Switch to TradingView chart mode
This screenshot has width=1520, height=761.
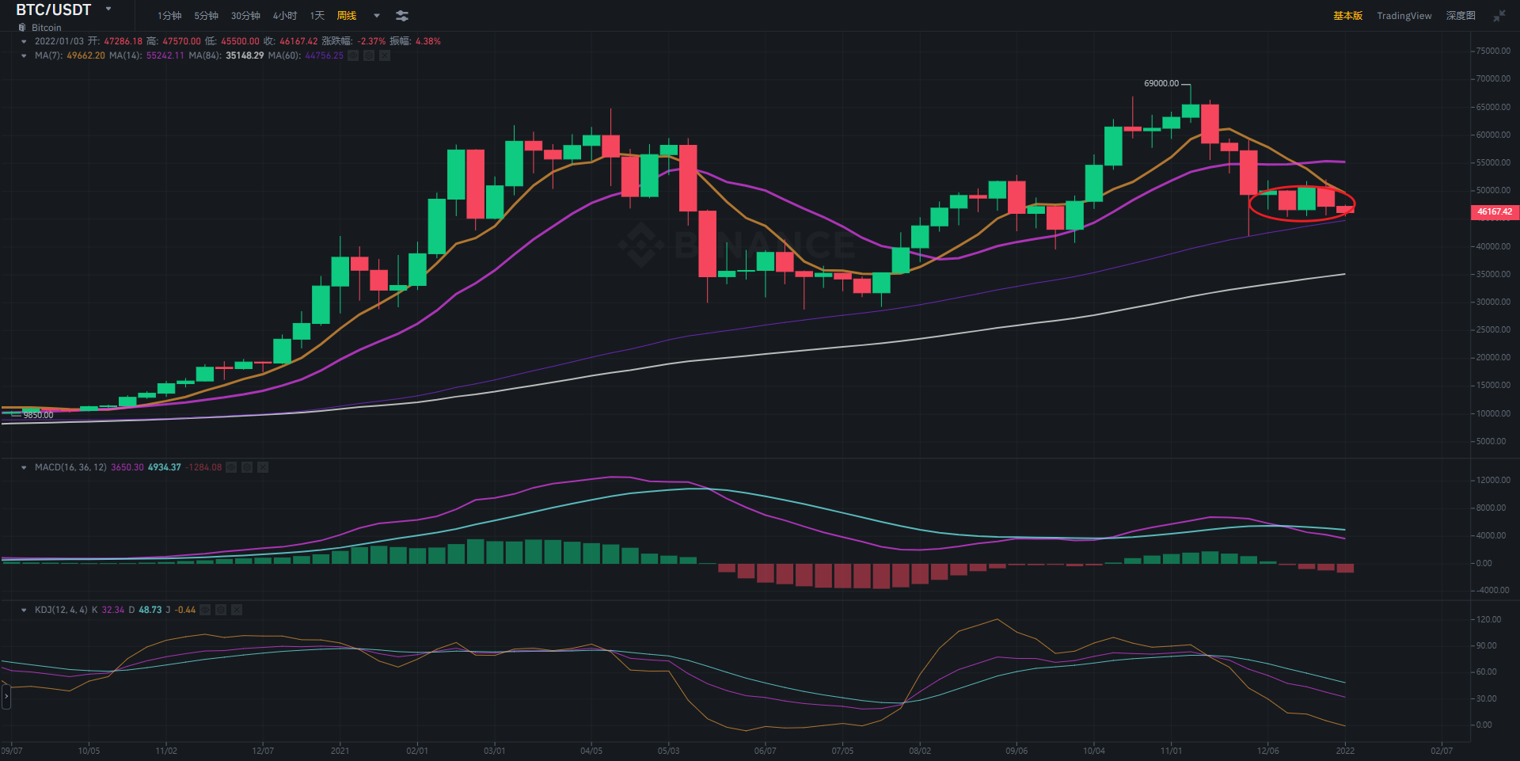point(1404,16)
